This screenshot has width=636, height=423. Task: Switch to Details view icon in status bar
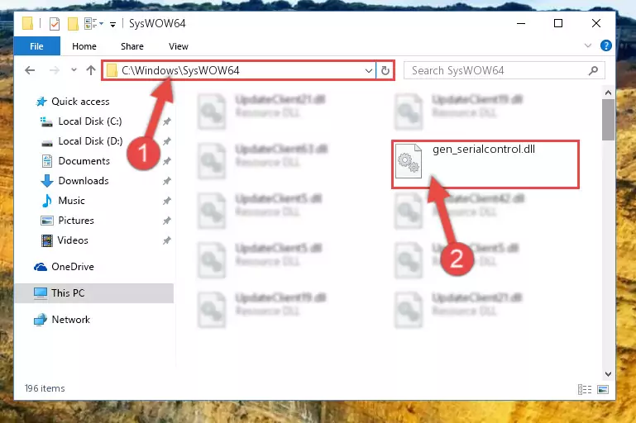tap(585, 389)
